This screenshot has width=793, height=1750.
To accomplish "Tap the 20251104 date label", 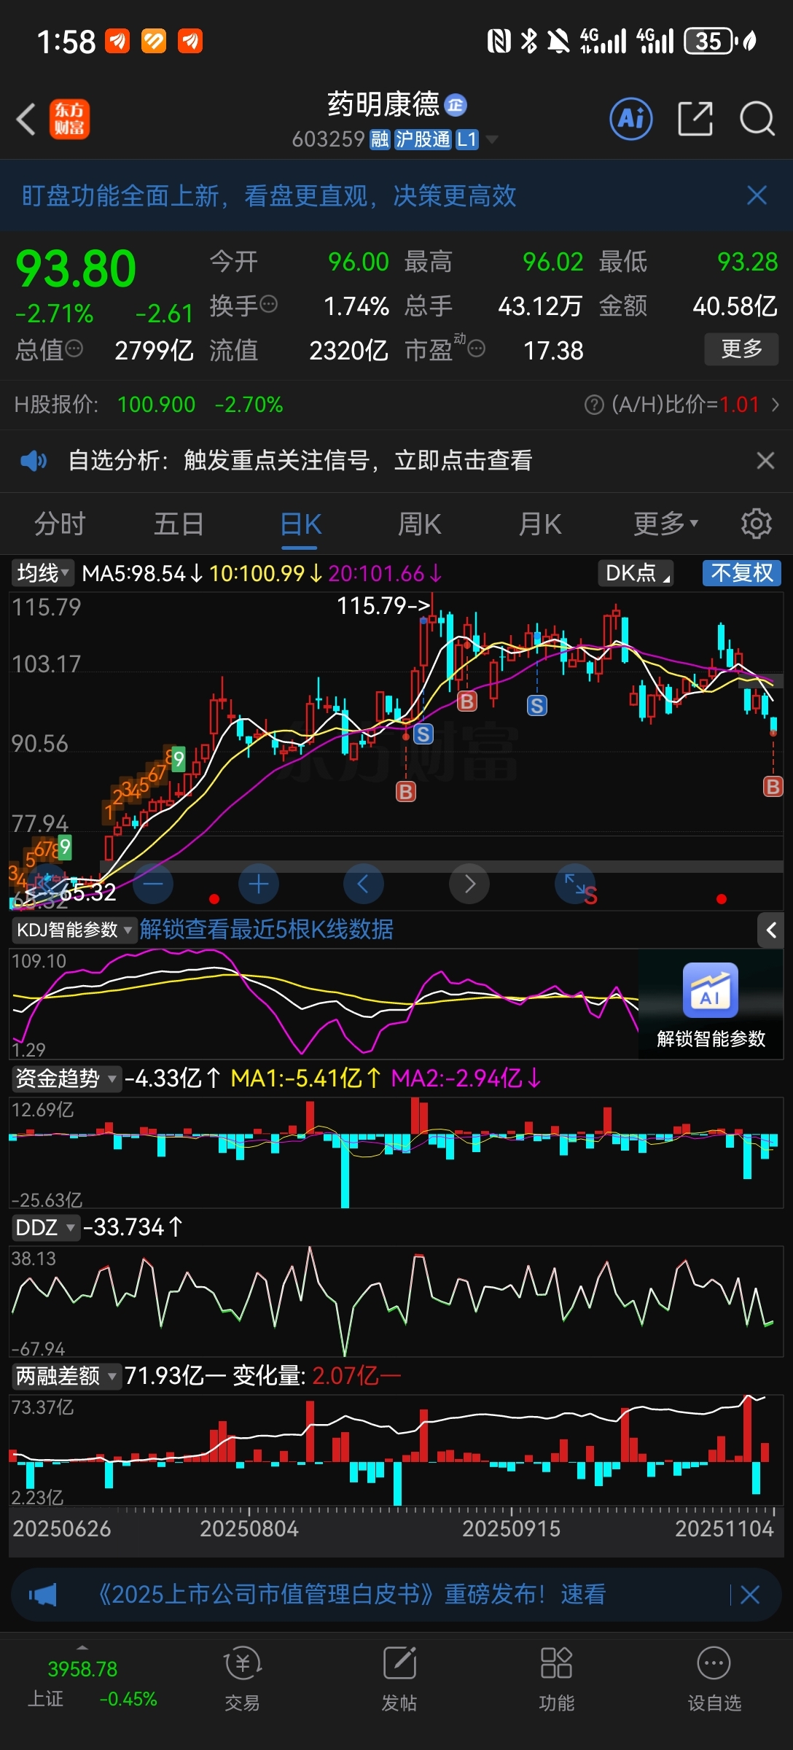I will point(724,1528).
